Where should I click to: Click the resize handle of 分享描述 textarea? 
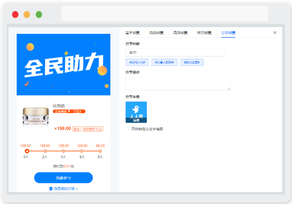coord(229,89)
